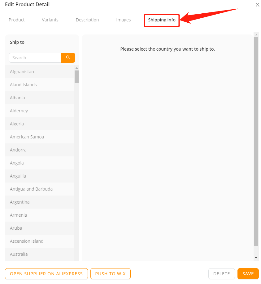The height and width of the screenshot is (284, 261).
Task: Select Anguilla from country list
Action: [40, 176]
